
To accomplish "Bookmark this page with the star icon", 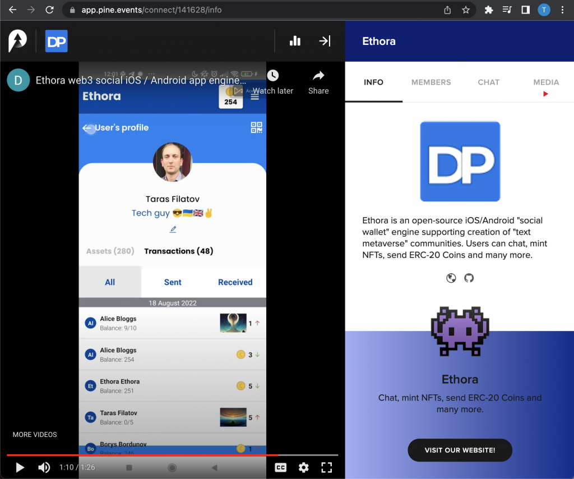I will pyautogui.click(x=466, y=10).
